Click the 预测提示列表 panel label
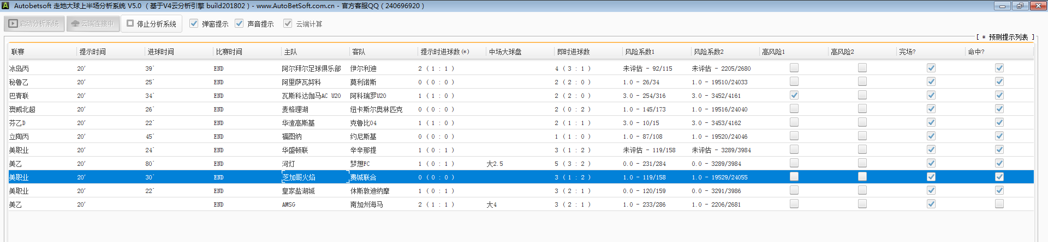The height and width of the screenshot is (242, 1048). [1008, 37]
